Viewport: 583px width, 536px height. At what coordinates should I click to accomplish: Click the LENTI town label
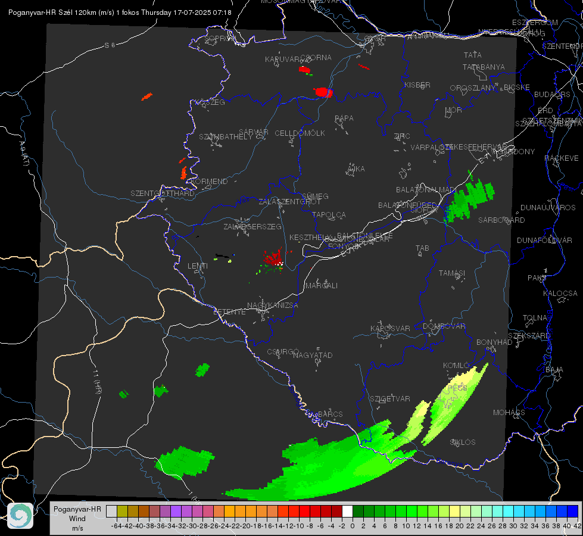pyautogui.click(x=198, y=266)
